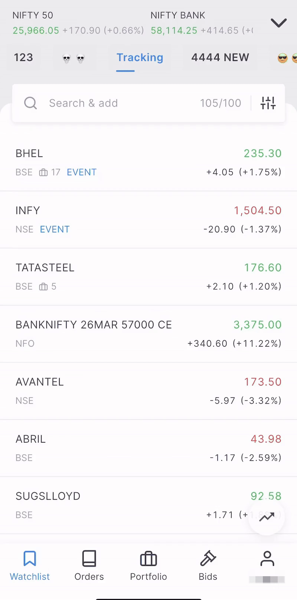Screen dimensions: 297x600
Task: Switch to the 4444 NEW watchlist tab
Action: [x=220, y=58]
